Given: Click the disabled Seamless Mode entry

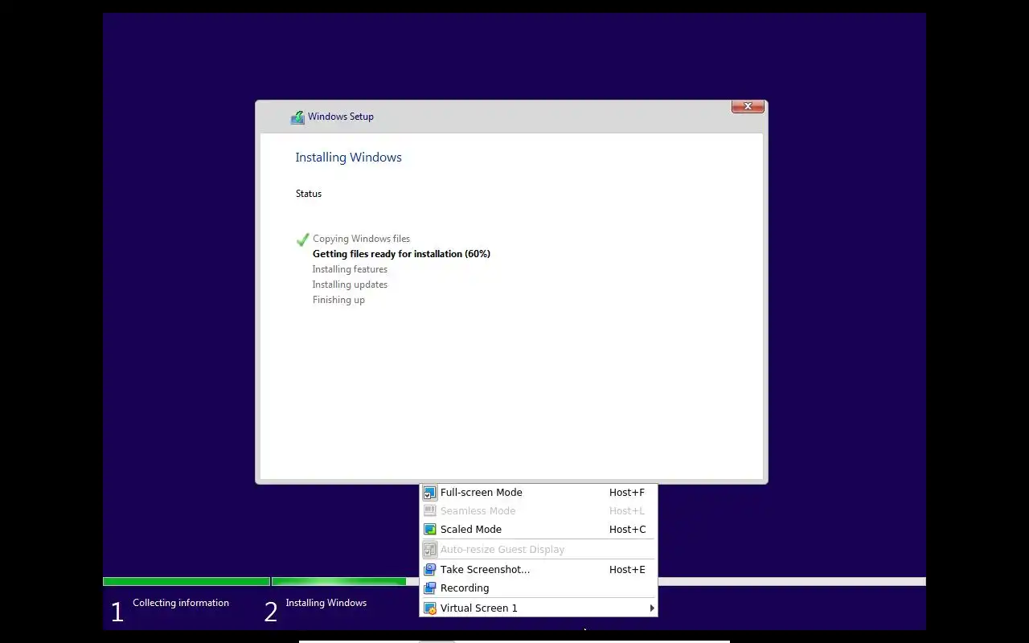Looking at the screenshot, I should coord(539,511).
